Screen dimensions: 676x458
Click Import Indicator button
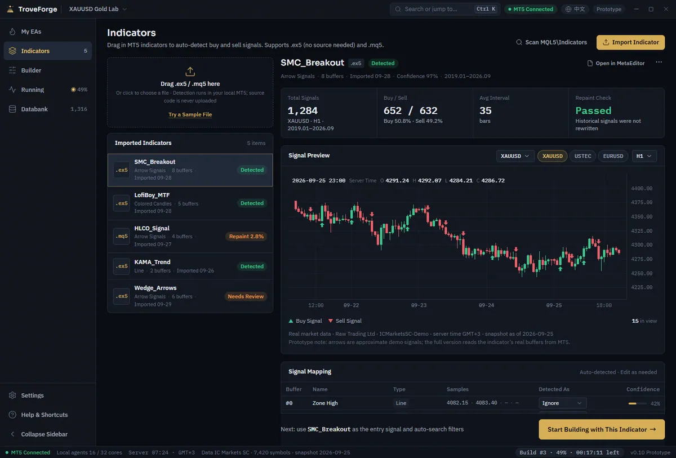click(x=631, y=42)
